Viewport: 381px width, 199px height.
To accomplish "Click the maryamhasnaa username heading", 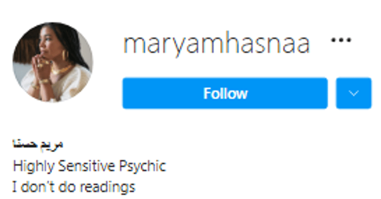I will pos(216,44).
